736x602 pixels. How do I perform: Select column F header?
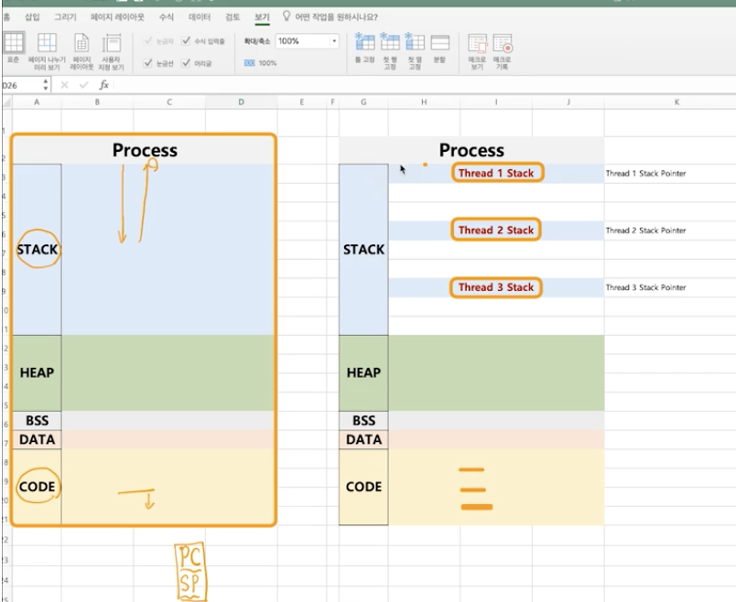pos(333,102)
